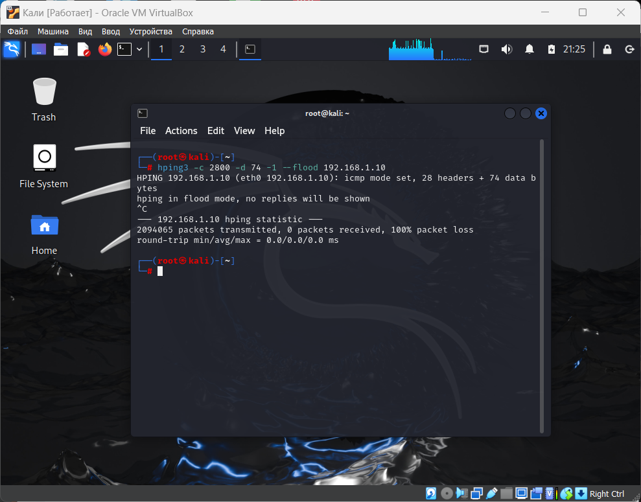Screen dimensions: 641x502
Task: Click VirtualBox network adapters status icon
Action: click(x=476, y=494)
